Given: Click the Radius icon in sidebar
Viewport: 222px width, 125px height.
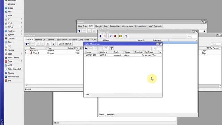Looking at the screenshot, I should coord(6,50).
